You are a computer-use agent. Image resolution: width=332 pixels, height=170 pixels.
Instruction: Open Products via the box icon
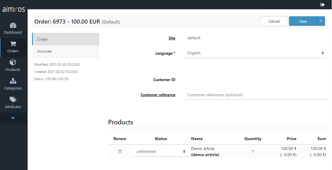[x=13, y=63]
